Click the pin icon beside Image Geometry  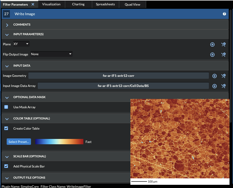pos(223,76)
